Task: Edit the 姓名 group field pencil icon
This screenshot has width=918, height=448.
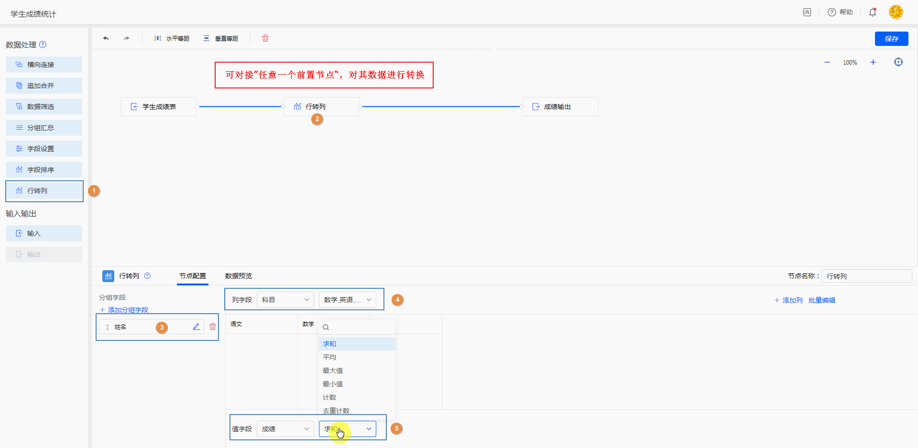Action: (196, 327)
